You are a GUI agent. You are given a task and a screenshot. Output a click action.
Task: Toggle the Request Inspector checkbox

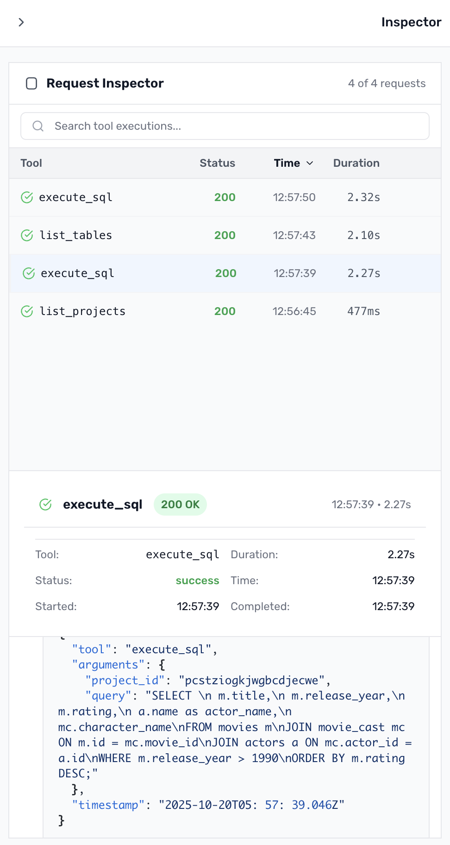click(x=31, y=83)
